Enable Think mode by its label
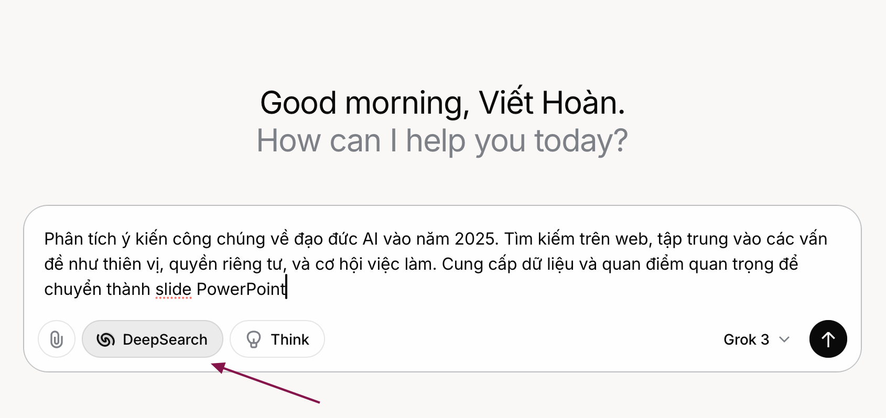 [x=290, y=340]
